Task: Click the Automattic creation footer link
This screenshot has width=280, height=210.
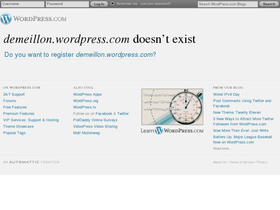Action: coord(31,162)
